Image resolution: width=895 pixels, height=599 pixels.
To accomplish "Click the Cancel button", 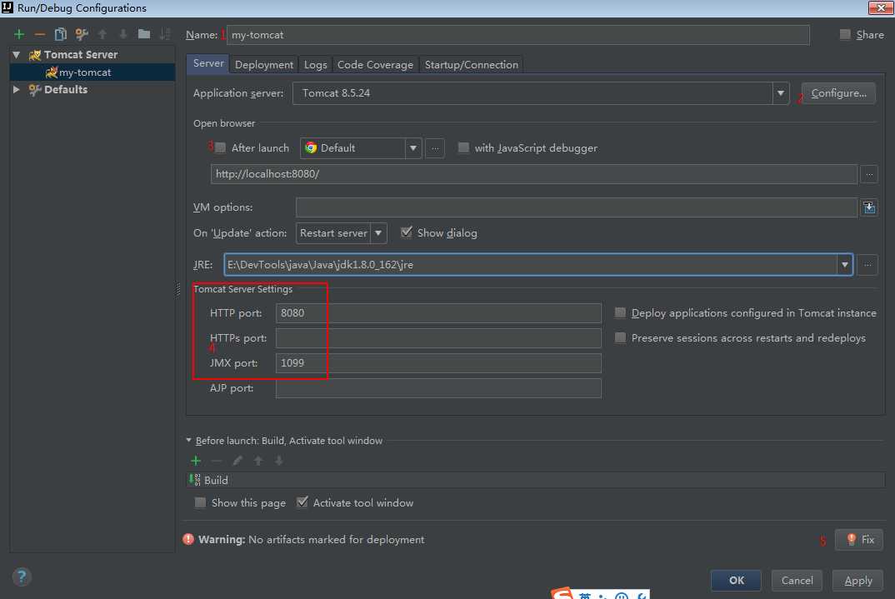I will [x=797, y=580].
